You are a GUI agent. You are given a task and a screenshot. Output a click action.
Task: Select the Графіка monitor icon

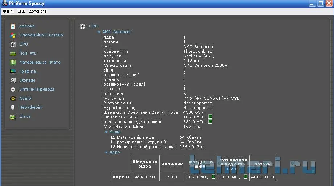(13, 71)
